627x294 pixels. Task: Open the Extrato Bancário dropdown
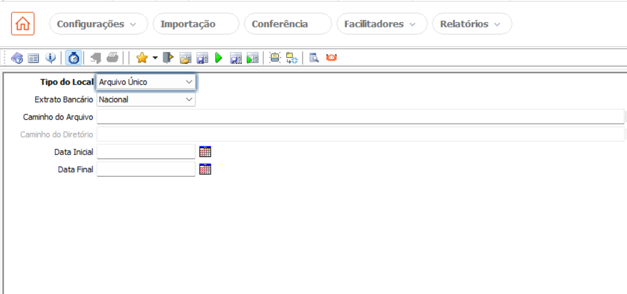(x=147, y=100)
